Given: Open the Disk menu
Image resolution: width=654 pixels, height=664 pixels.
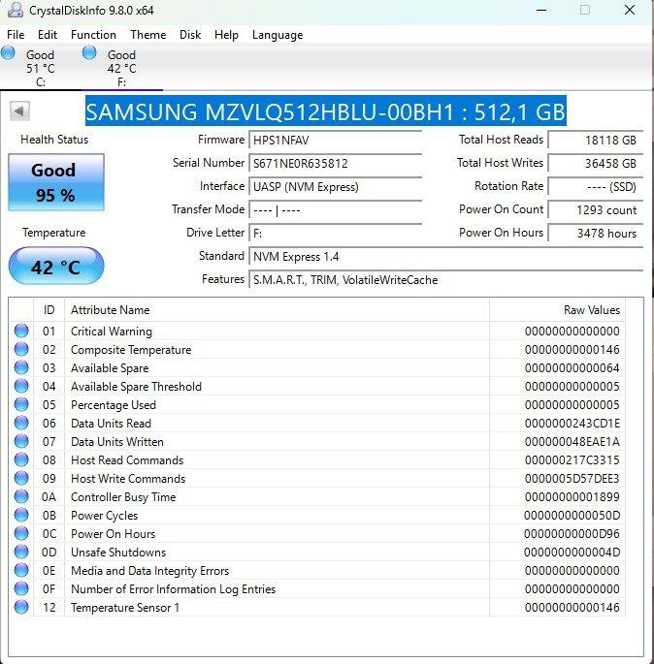Looking at the screenshot, I should [190, 35].
